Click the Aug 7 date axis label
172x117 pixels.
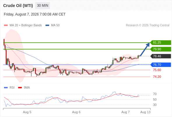click(125, 112)
